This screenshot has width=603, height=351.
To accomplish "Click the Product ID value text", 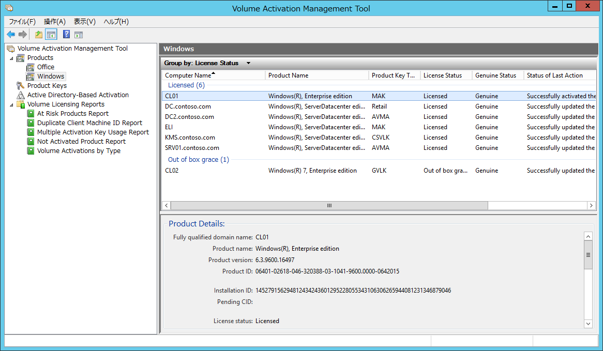I will click(x=327, y=271).
